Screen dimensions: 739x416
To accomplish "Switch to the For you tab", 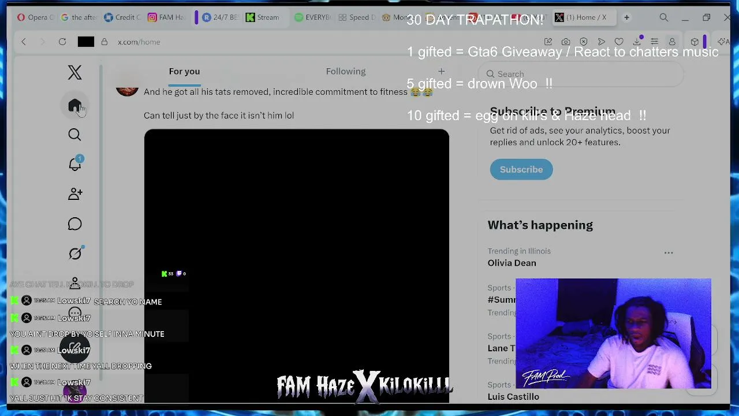I will [x=184, y=71].
